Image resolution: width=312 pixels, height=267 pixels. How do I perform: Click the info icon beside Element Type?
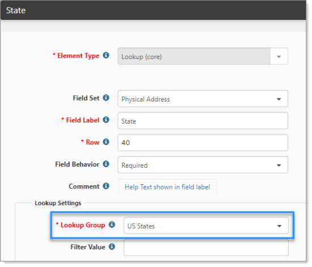(106, 56)
